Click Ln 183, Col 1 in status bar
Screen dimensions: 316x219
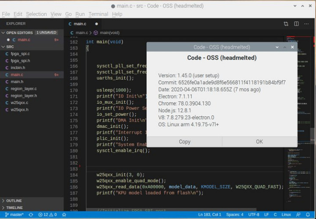click(210, 215)
